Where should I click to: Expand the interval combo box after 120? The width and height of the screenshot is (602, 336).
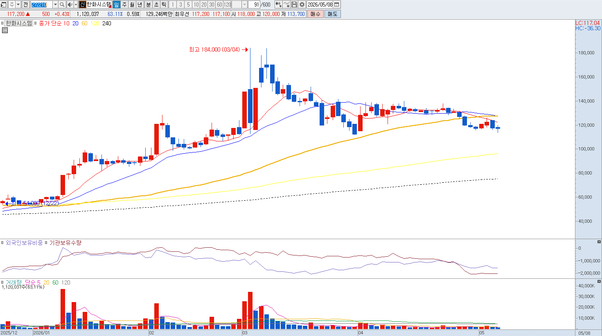[245, 4]
